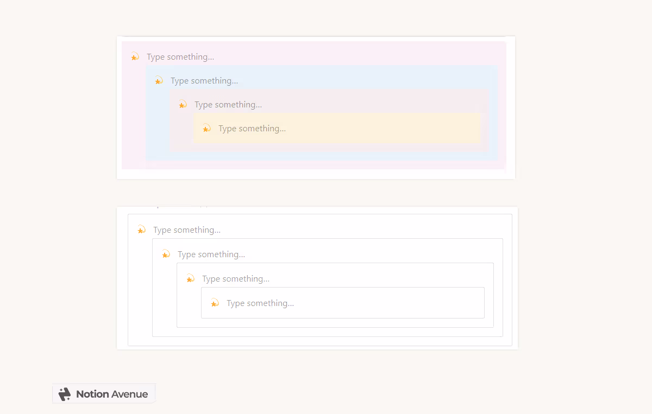
Task: Focus 'Type something...' in the innermost bordered white callout
Action: 260,303
